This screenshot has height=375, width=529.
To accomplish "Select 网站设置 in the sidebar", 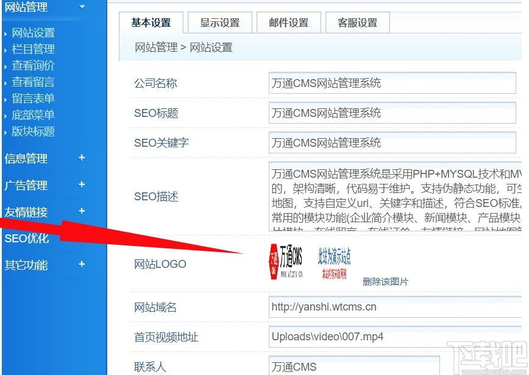I will pyautogui.click(x=33, y=33).
